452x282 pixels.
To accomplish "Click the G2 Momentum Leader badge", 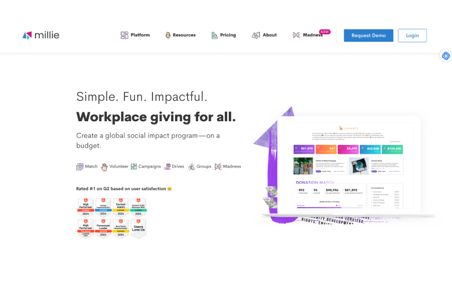I will [103, 228].
